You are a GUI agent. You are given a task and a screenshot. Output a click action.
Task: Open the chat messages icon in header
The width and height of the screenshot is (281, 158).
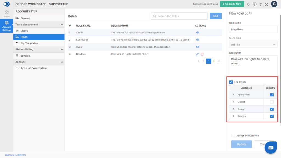pos(254,4)
